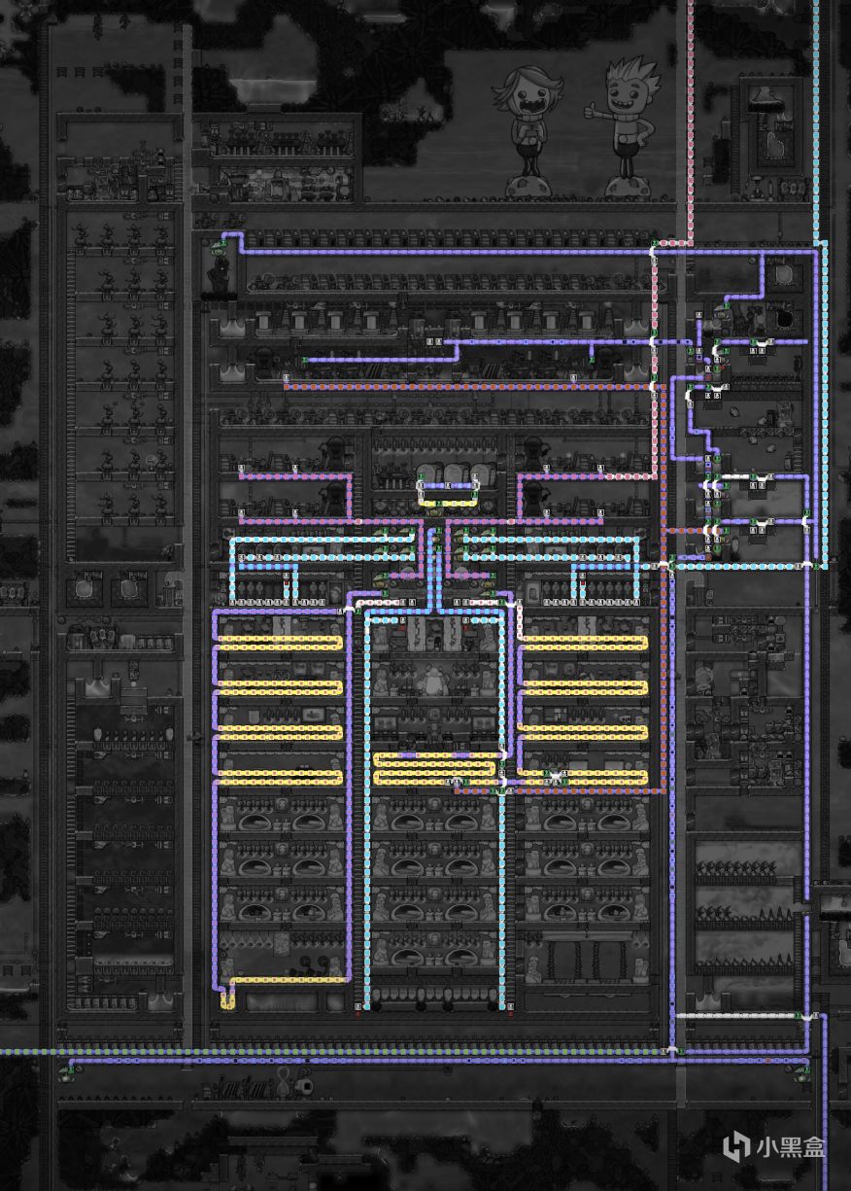
Task: Select the top-right yellow serpentine rail coil
Action: pos(585,643)
